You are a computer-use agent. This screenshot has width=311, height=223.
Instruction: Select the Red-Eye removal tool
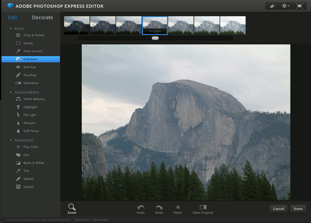pyautogui.click(x=29, y=67)
